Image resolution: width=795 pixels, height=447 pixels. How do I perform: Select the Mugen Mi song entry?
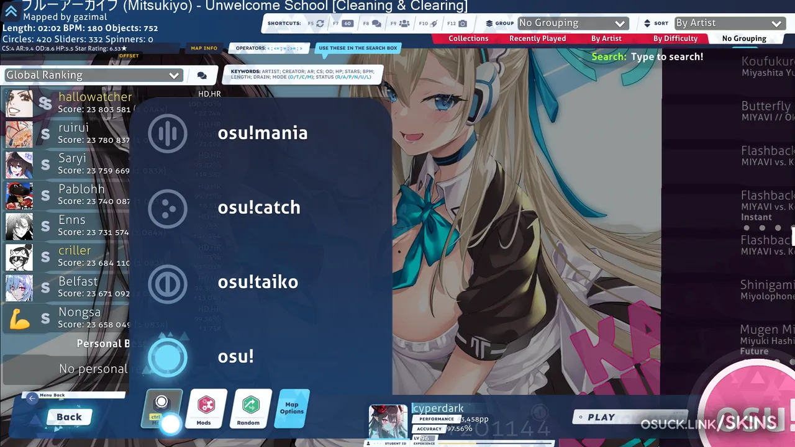768,340
